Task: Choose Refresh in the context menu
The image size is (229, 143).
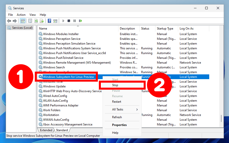Action: 122,117
